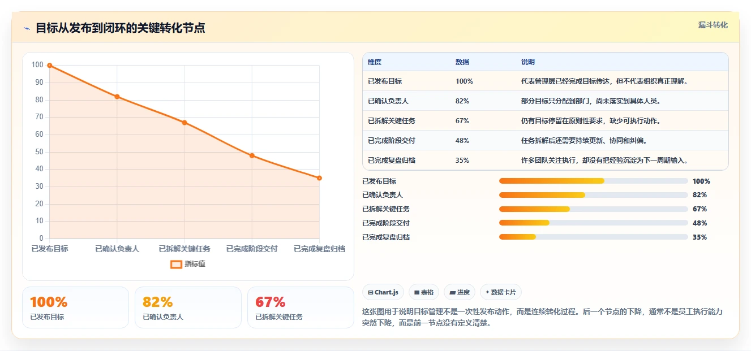Click the 已拆解关键任务 x-axis label on chart
Viewport: 751px width, 351px height.
(184, 249)
